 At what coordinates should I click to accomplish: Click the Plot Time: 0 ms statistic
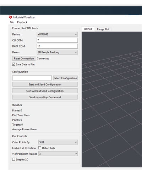pyautogui.click(x=21, y=115)
